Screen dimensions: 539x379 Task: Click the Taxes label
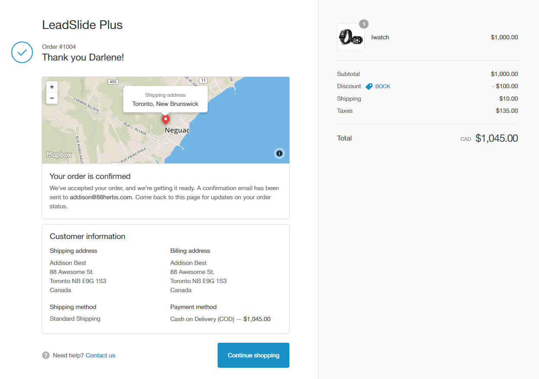(345, 111)
